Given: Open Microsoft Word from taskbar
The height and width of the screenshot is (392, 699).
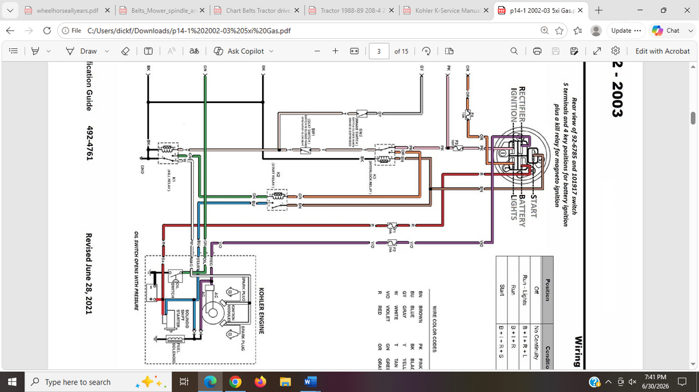Looking at the screenshot, I should 311,382.
